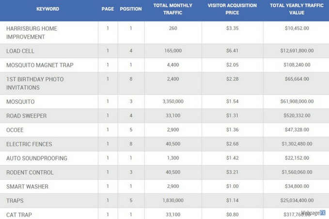Image resolution: width=329 pixels, height=219 pixels.
Task: Open the 1st Birthday Photo Invitations keyword
Action: pyautogui.click(x=35, y=83)
